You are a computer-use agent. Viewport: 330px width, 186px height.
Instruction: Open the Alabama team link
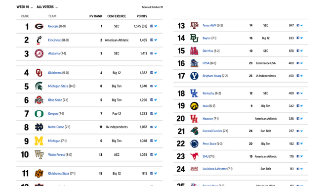[x=54, y=53]
